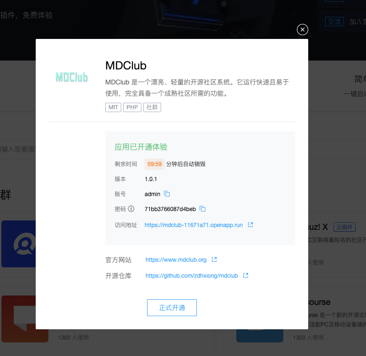This screenshot has height=356, width=366.
Task: Open https://mdclub-11671a71.openapp.run link
Action: point(194,225)
